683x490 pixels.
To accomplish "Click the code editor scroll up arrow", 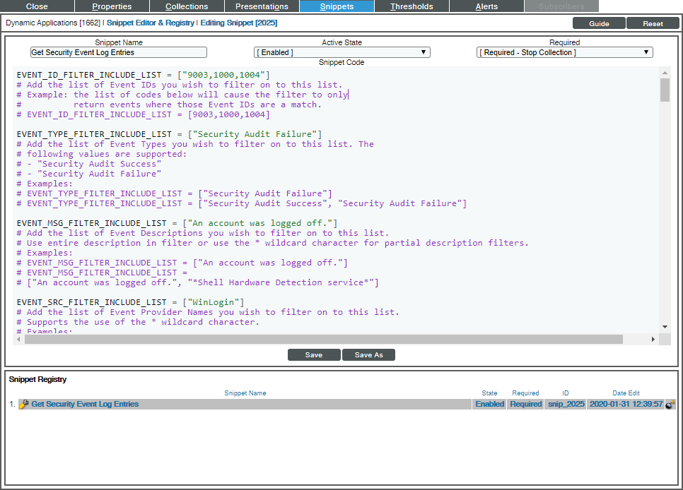I will (x=665, y=73).
